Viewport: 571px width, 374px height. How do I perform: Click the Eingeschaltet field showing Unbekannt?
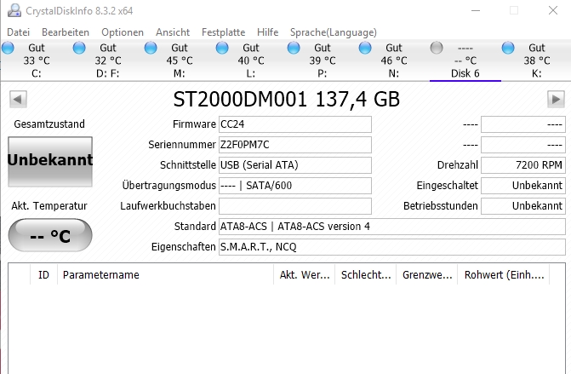pos(523,186)
